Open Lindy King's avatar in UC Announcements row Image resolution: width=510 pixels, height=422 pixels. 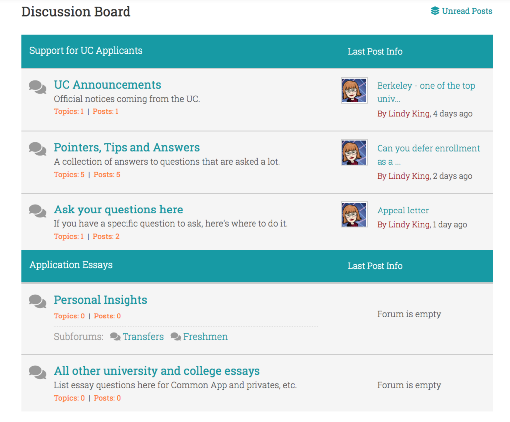pyautogui.click(x=354, y=90)
